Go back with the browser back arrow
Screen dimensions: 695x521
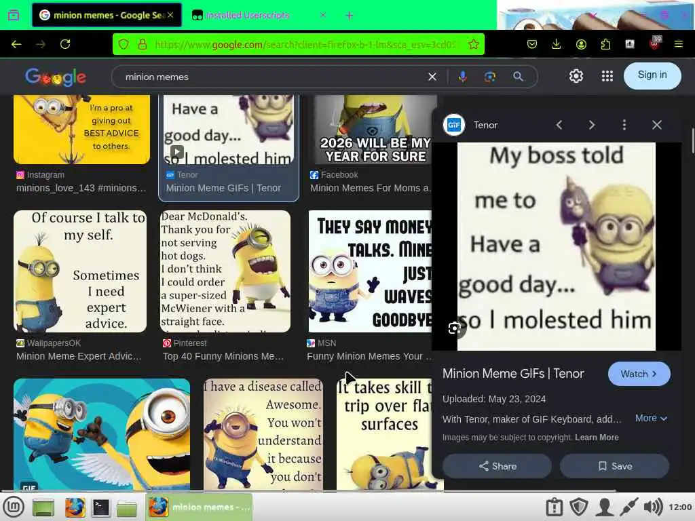16,44
